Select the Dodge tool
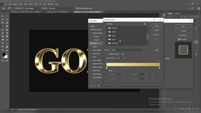Viewport: 201px width, 113px height. (3, 40)
